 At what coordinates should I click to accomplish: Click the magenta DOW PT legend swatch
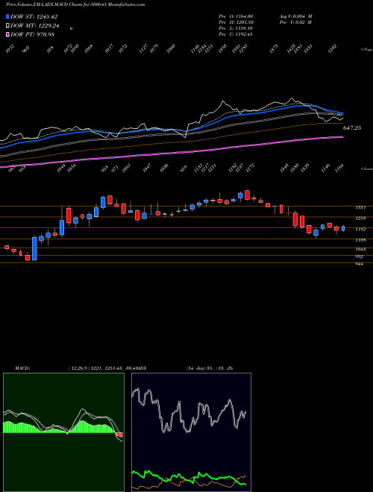tap(7, 34)
